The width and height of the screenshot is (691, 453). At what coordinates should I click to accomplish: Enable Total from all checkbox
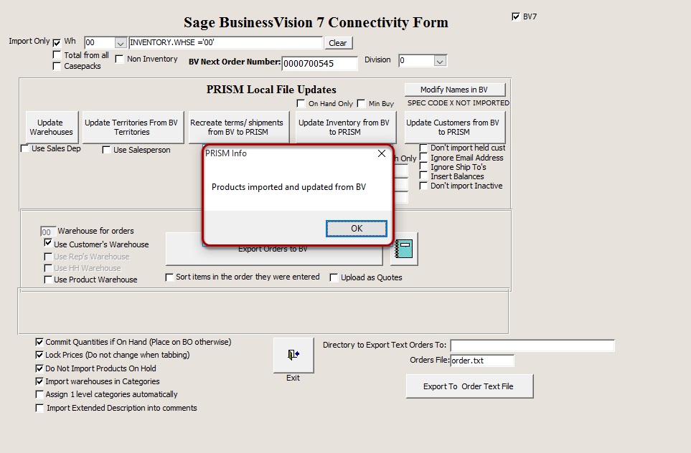(57, 54)
